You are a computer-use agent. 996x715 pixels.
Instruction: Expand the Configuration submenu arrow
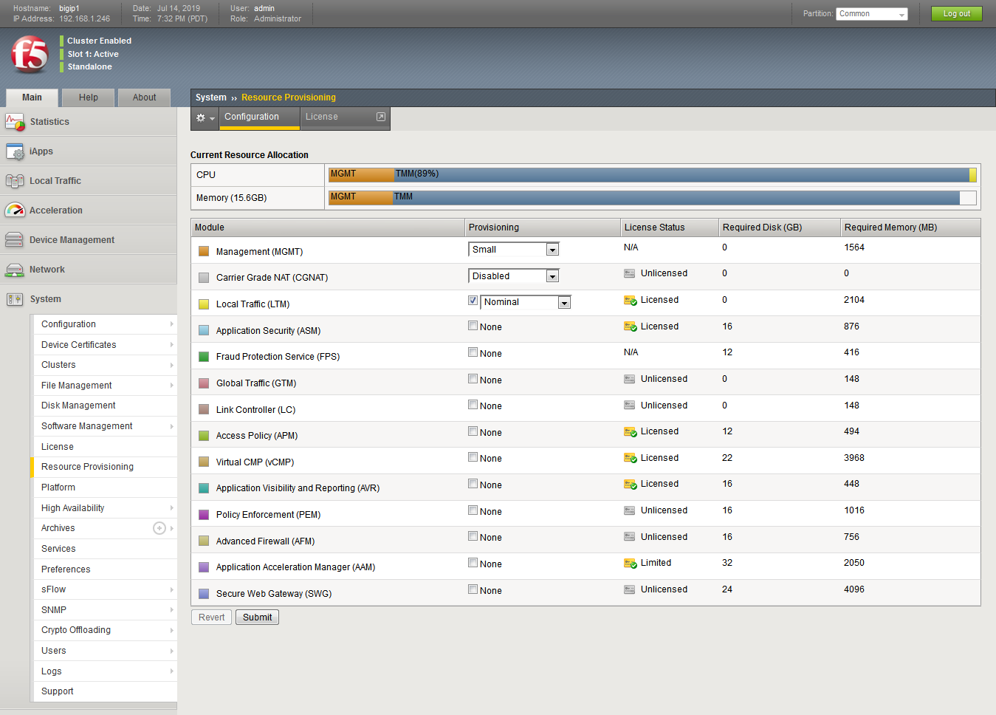(x=172, y=324)
